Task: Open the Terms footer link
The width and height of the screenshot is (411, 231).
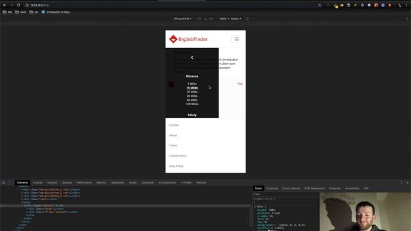Action: (x=173, y=146)
